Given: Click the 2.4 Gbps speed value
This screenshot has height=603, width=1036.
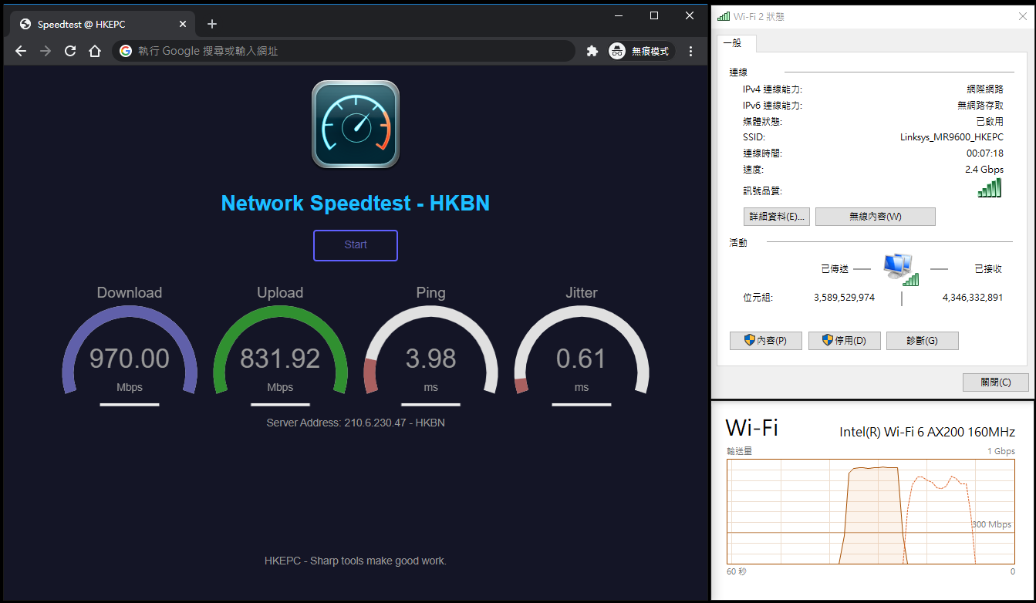Looking at the screenshot, I should click(x=984, y=169).
